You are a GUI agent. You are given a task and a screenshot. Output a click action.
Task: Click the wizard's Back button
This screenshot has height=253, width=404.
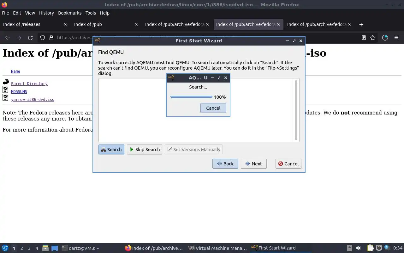pos(225,164)
